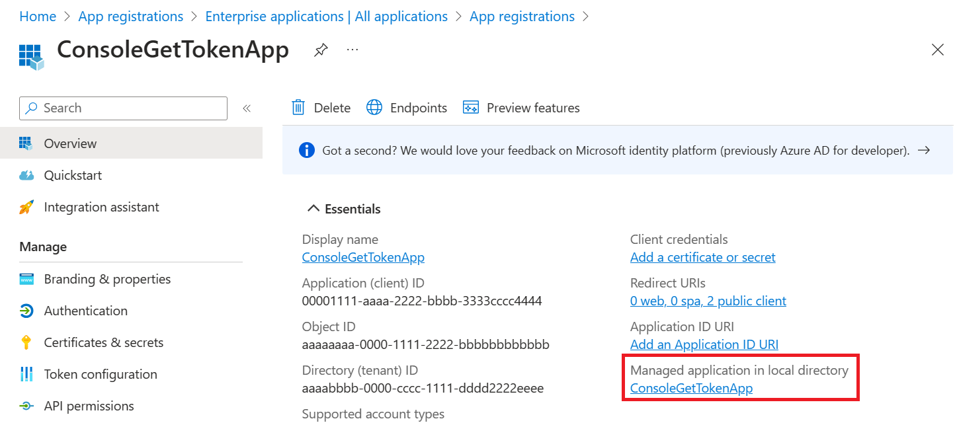This screenshot has width=955, height=423.
Task: Open the ConsoleGetTokenApp managed application link
Action: pos(690,388)
